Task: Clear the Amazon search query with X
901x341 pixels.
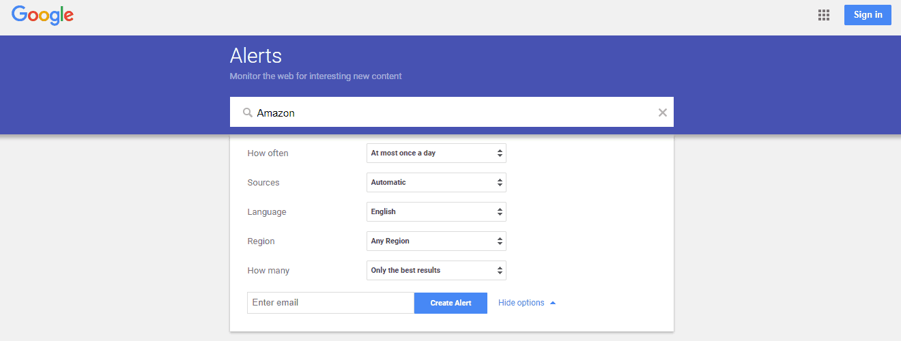Action: (x=662, y=113)
